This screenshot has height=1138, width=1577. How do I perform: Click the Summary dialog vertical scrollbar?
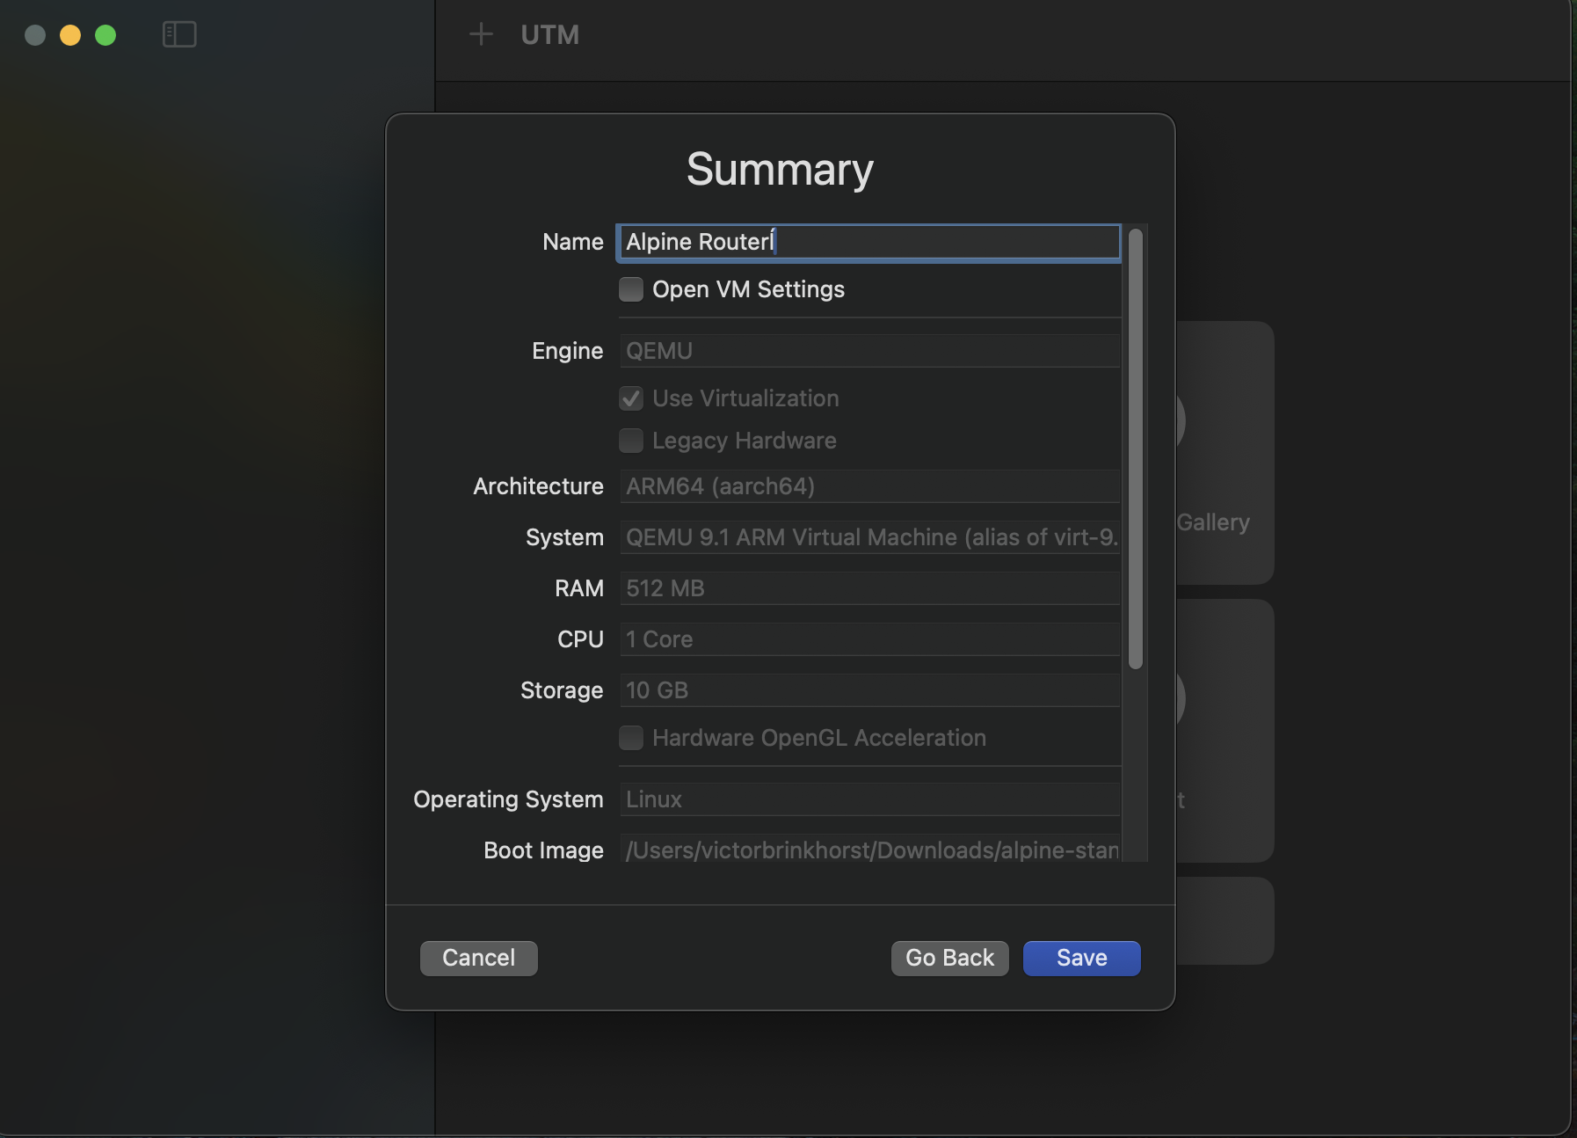tap(1135, 449)
